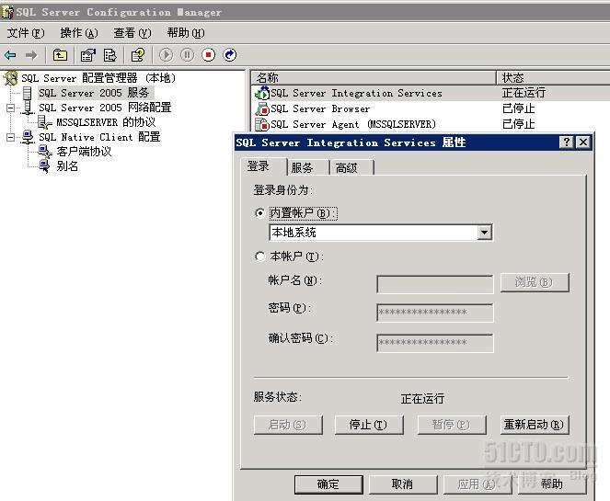Click the SQL Server Integration Services row icon
Image resolution: width=610 pixels, height=501 pixels.
(x=262, y=93)
